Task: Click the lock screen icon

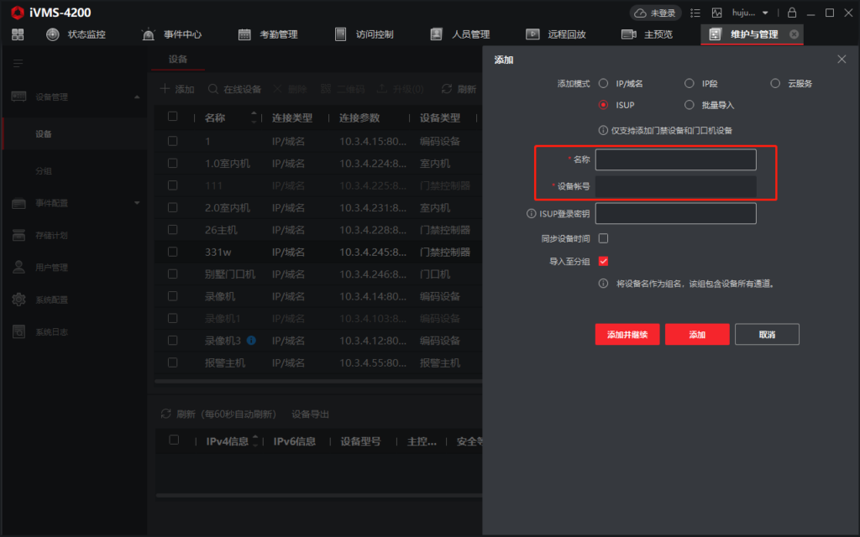Action: pos(791,13)
